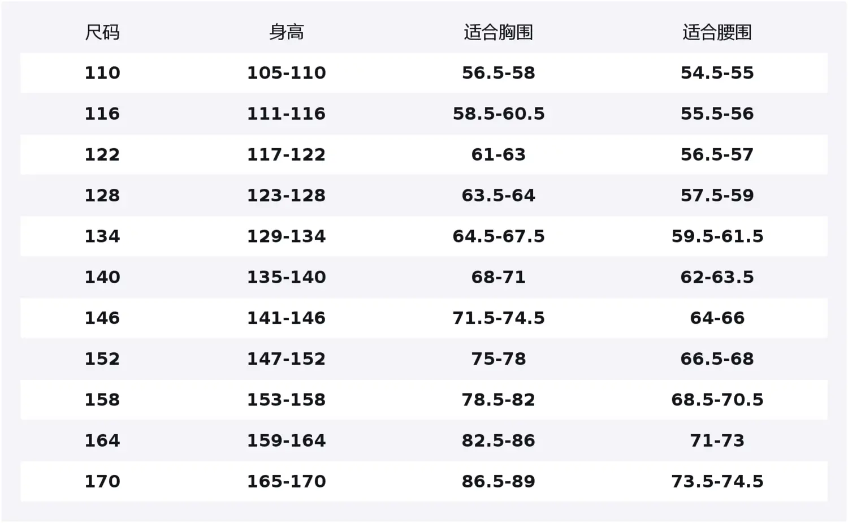The height and width of the screenshot is (523, 848).
Task: Select chest range 71.5-74.5
Action: 498,318
